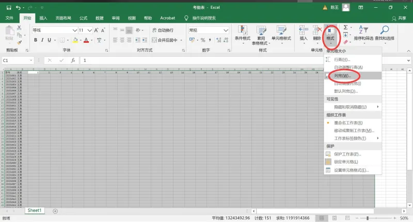Screen dimensions: 413x222
Task: Switch to the 公式 ribbon tab
Action: click(83, 18)
